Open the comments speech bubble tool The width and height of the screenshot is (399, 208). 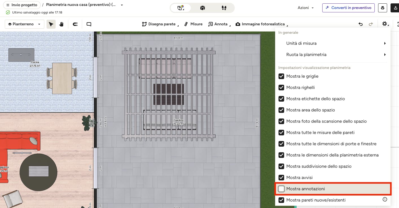89,24
